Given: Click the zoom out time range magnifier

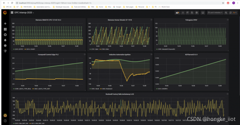Looking at the screenshot, I should (226, 13).
